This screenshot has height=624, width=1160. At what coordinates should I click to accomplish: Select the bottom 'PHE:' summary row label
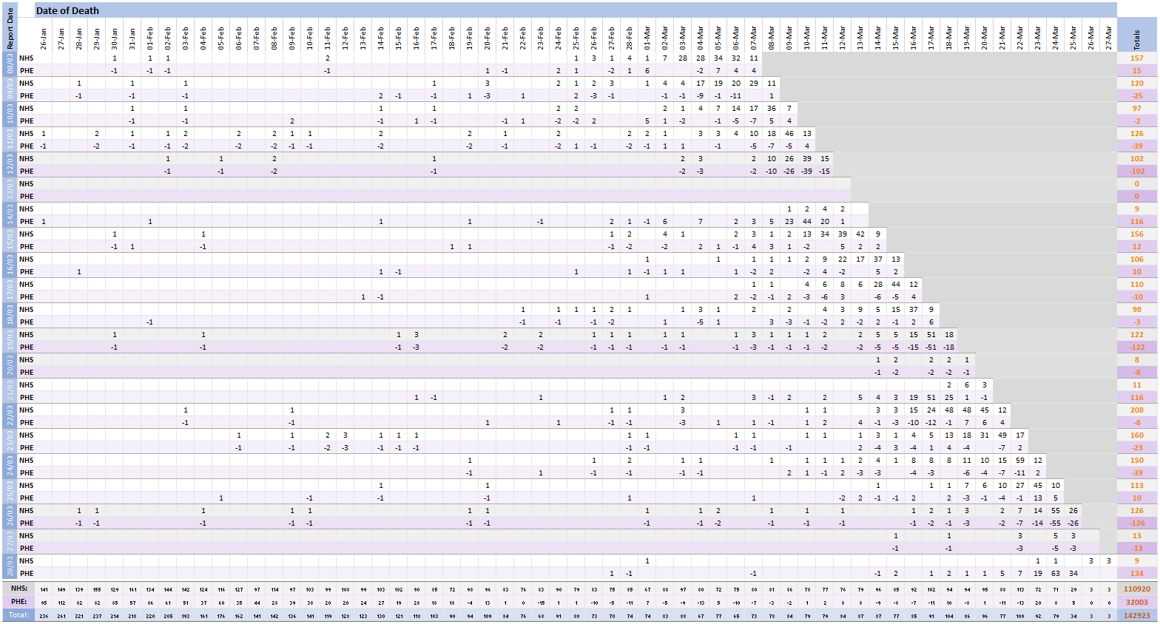coord(18,603)
